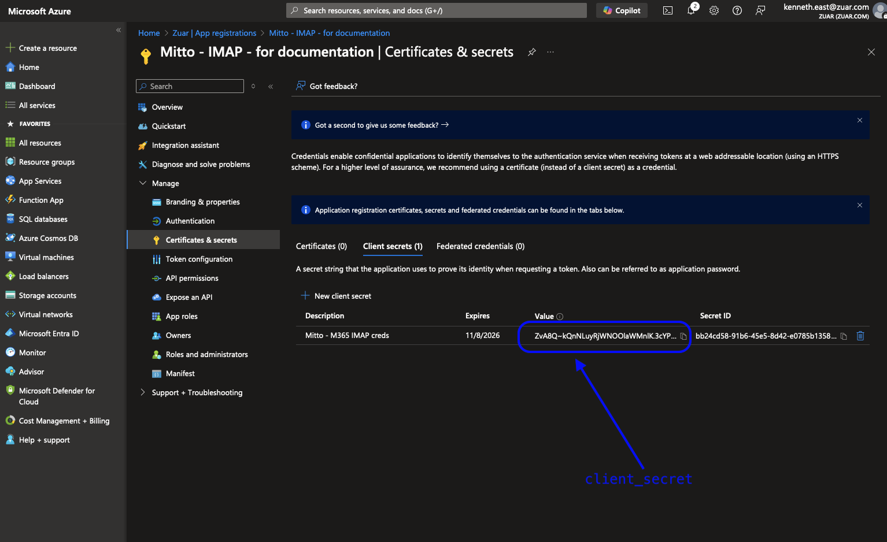887x542 pixels.
Task: Open App Services
Action: point(40,181)
